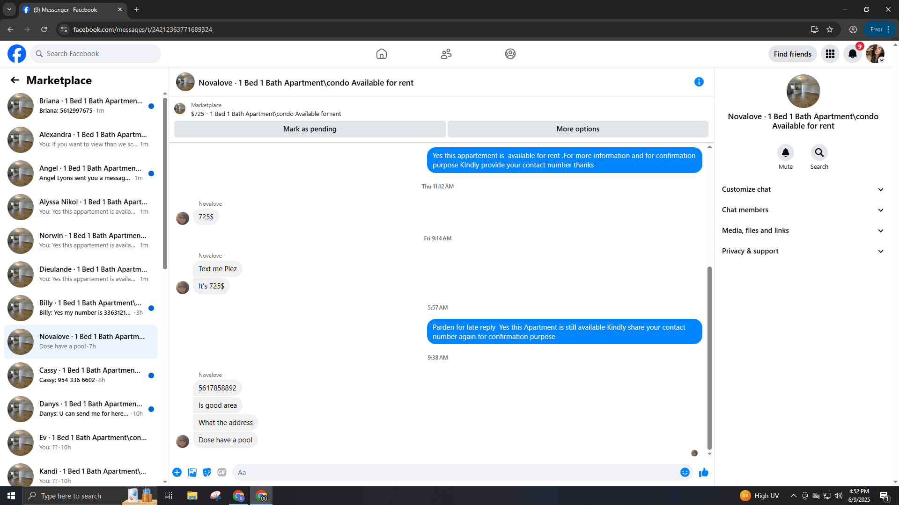Expand Chat members section
899x505 pixels.
[x=803, y=210]
